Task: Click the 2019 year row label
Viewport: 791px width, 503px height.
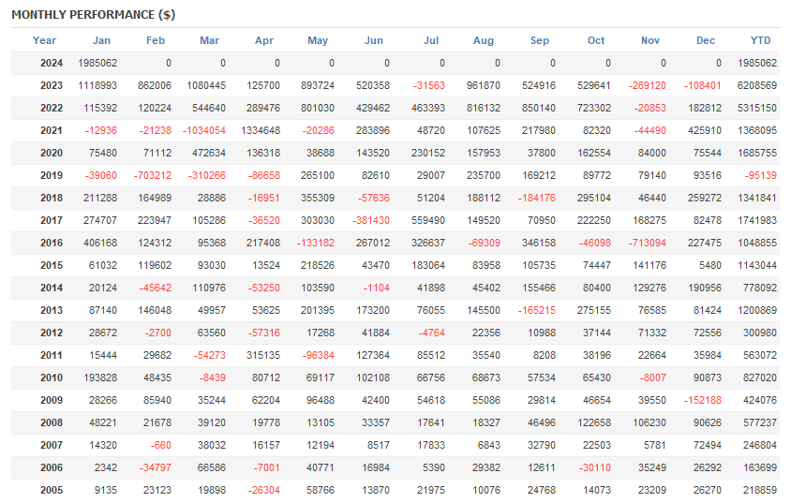Action: coord(52,175)
